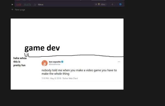Open the @torahhorse handle
The height and width of the screenshot is (106, 165).
[55, 64]
